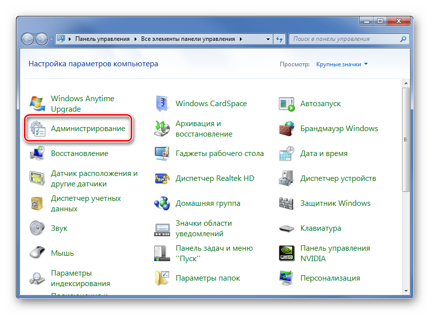Click the Диспетчер Realtek HD icon

[162, 178]
